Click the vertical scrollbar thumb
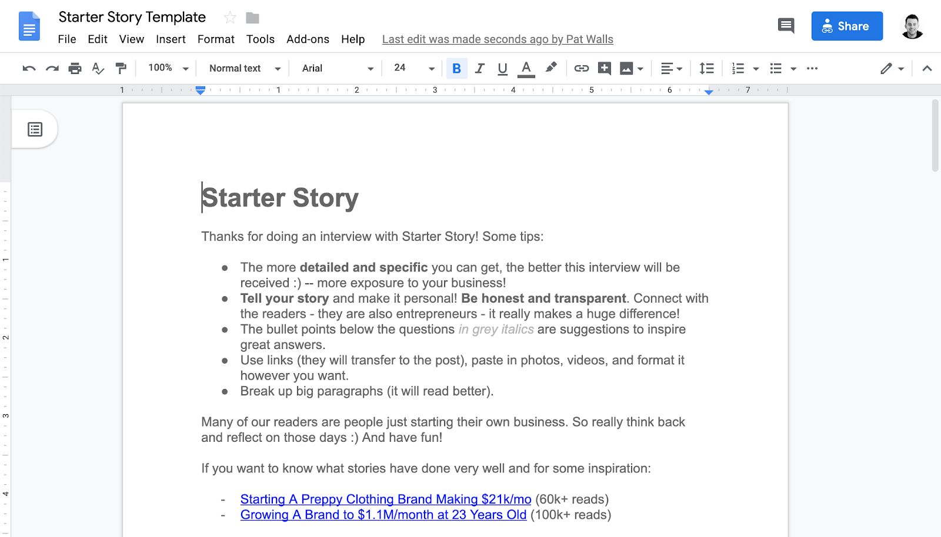This screenshot has width=941, height=537. pyautogui.click(x=935, y=135)
